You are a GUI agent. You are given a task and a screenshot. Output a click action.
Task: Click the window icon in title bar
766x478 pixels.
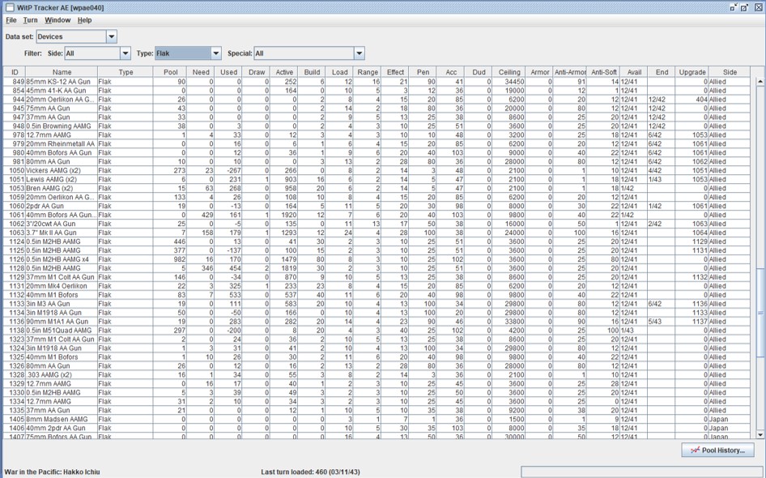[x=10, y=7]
